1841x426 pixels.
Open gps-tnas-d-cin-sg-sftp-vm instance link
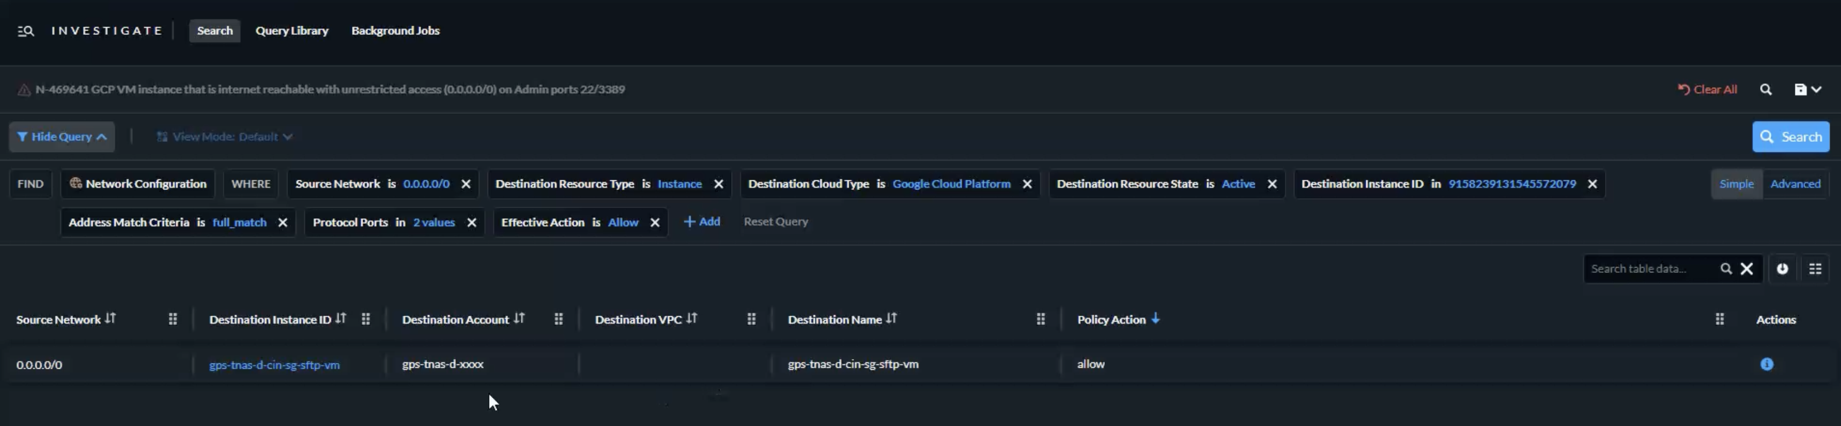pos(274,364)
